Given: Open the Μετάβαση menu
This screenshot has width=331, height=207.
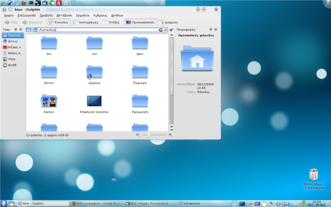Looking at the screenshot, I should [64, 16].
